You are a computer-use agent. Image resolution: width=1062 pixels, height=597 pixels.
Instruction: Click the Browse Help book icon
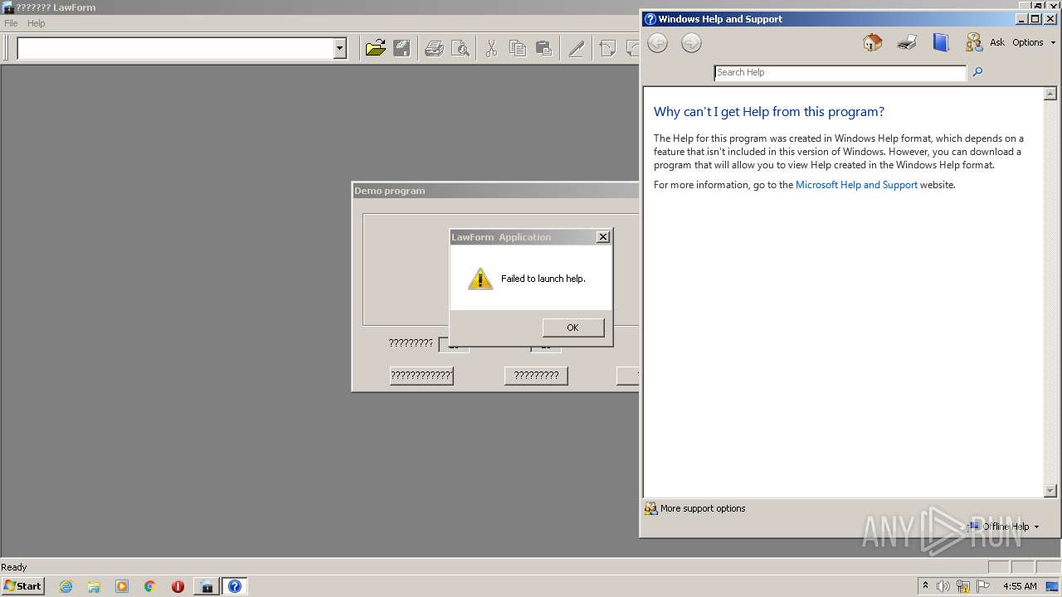click(x=940, y=42)
